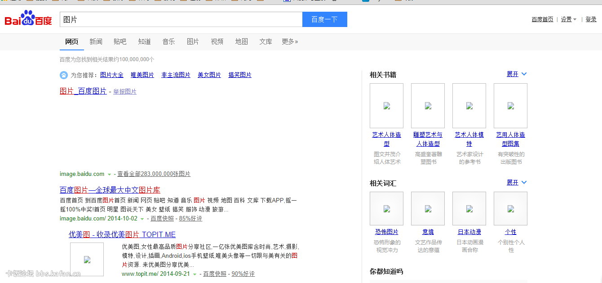
Task: Open the 雕塑艺术与人体造型 book link
Action: tap(428, 139)
